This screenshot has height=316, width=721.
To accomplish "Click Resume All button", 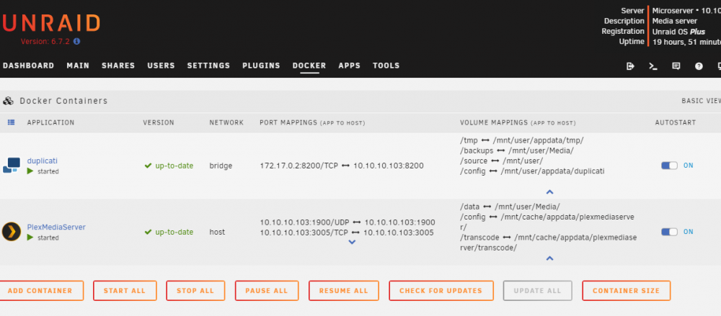I will click(x=343, y=291).
